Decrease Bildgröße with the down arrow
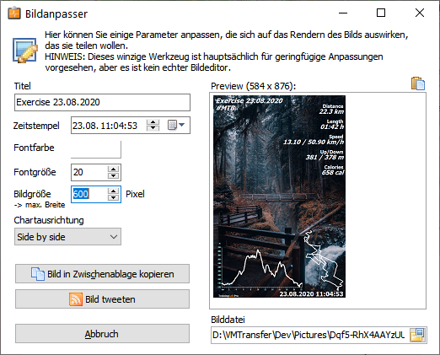 (113, 197)
